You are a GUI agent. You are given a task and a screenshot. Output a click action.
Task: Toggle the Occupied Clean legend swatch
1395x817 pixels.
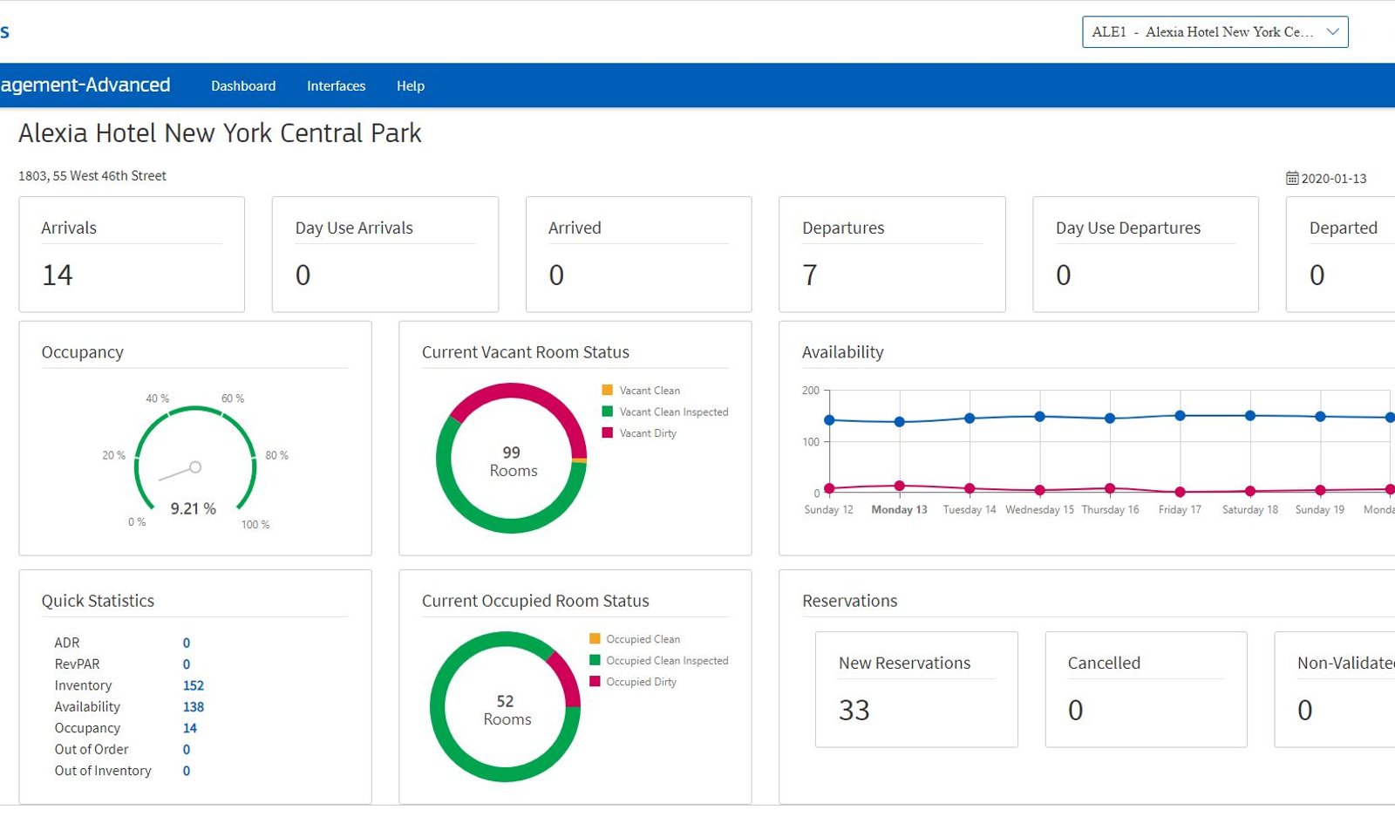pos(595,638)
